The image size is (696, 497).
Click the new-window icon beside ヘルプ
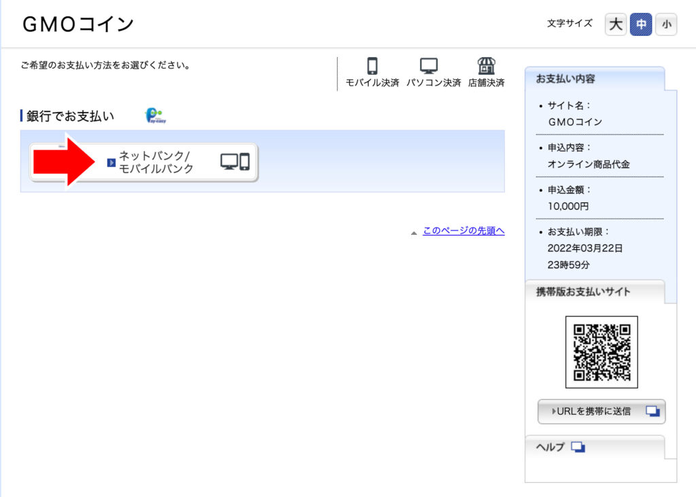coord(578,447)
